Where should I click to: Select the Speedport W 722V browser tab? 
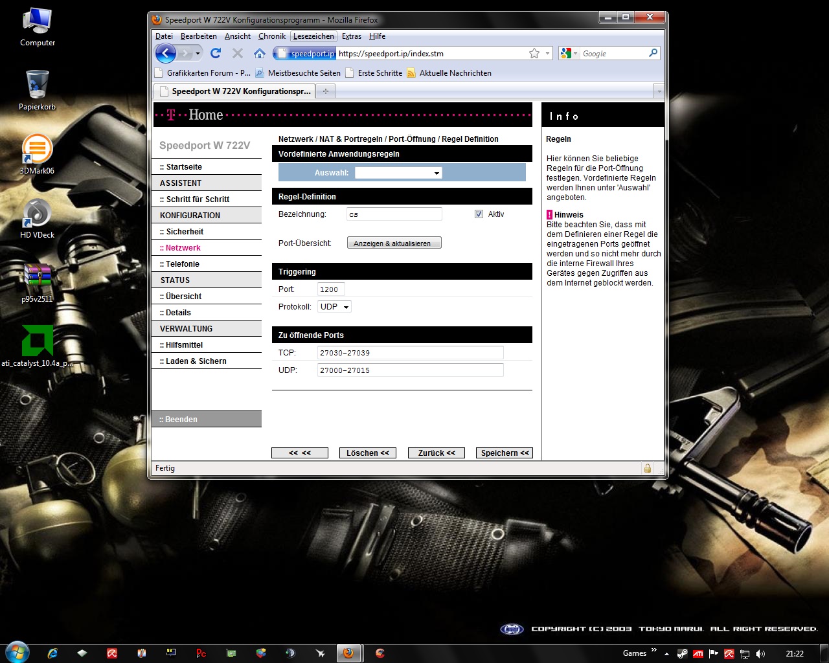tap(234, 91)
